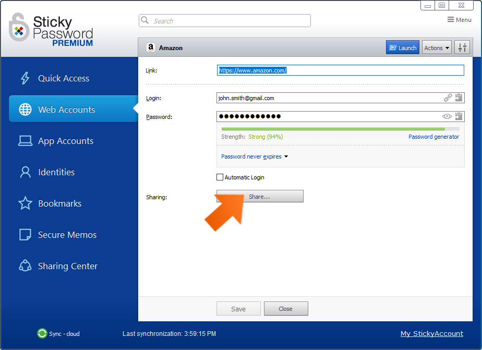Click the Share... button
Viewport: 482px width, 350px height.
[260, 196]
